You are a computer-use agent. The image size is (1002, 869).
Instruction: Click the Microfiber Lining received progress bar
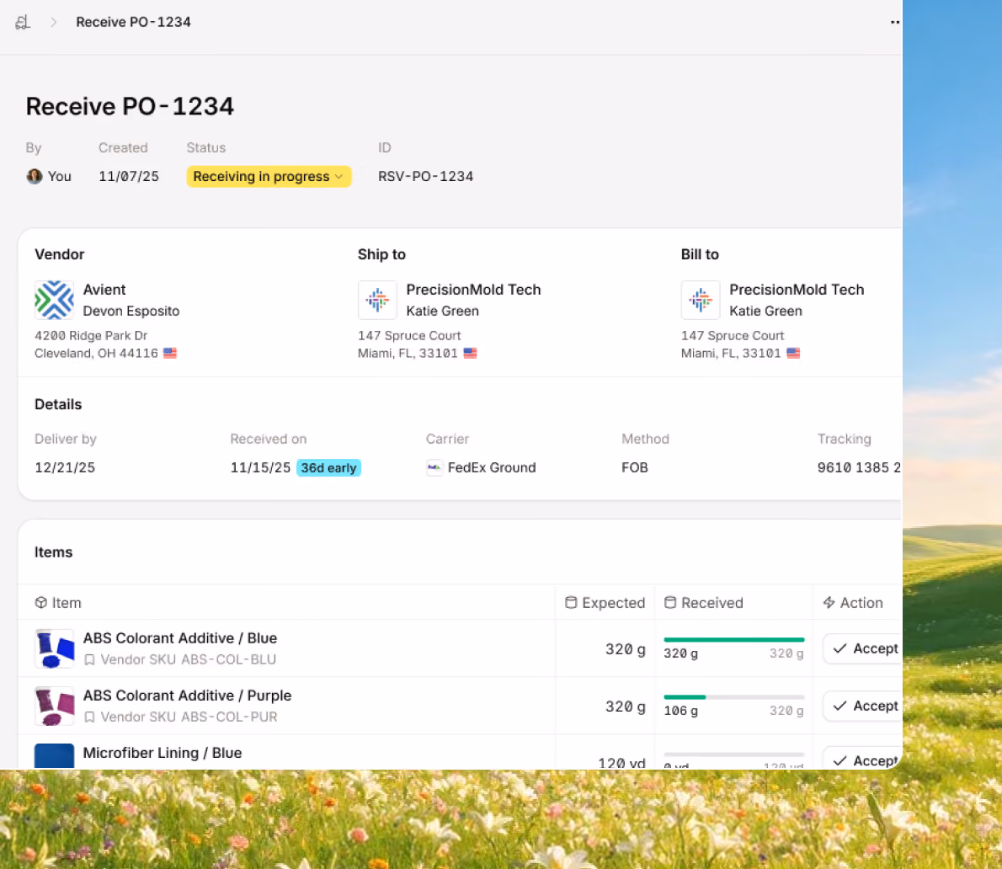733,754
